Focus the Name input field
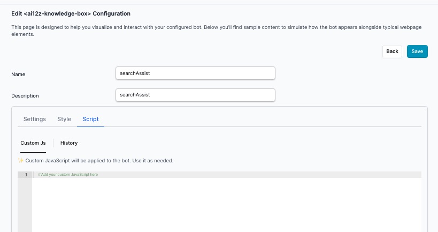Viewport: 438px width, 232px height. [x=195, y=73]
